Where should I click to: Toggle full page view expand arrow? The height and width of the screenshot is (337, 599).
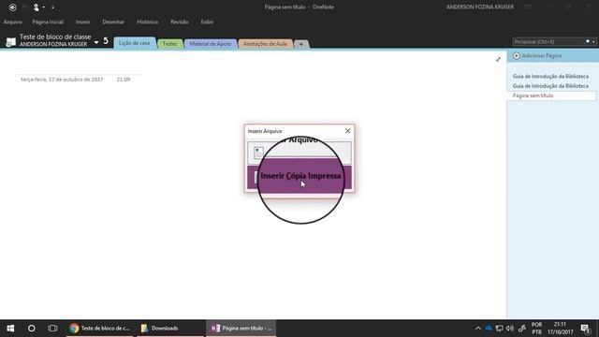(x=498, y=59)
